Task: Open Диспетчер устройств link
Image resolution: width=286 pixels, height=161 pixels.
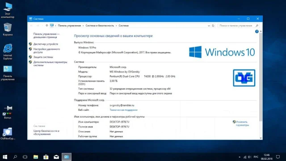Action: [46, 44]
